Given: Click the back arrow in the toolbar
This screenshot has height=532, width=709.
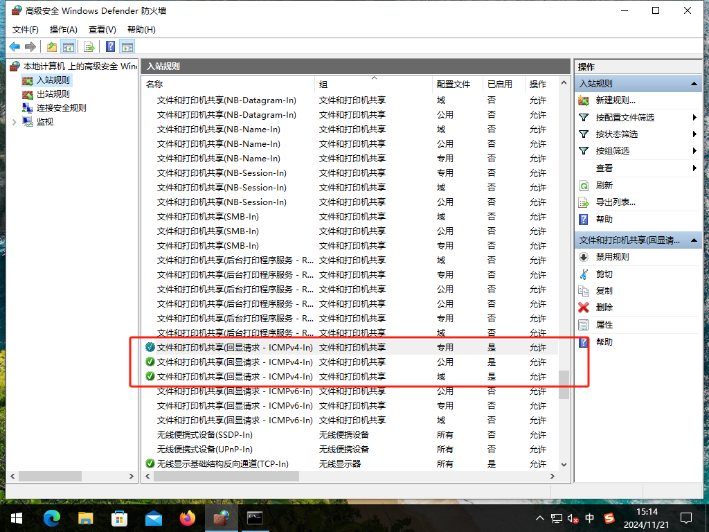Looking at the screenshot, I should (15, 46).
